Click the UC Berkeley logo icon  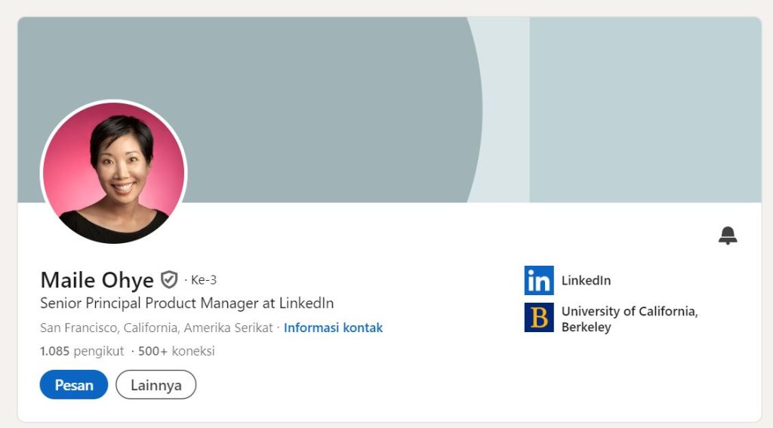539,318
